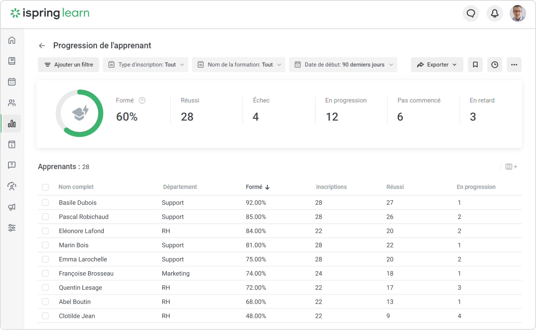Open the question bubble sidebar icon
Image resolution: width=536 pixels, height=330 pixels.
click(x=12, y=165)
